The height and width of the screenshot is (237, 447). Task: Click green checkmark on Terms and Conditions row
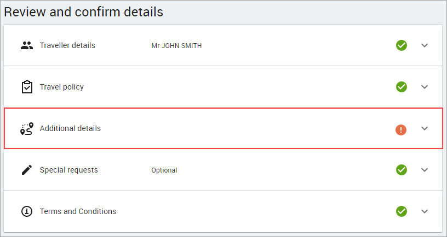click(402, 211)
